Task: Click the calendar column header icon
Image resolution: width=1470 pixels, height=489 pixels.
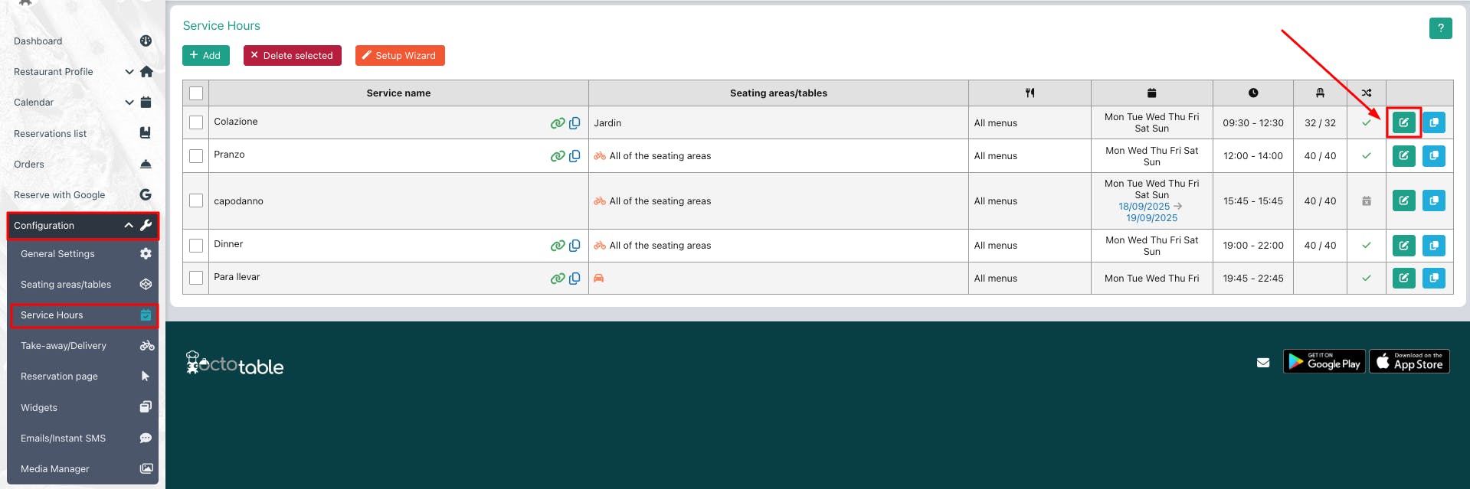Action: (1151, 93)
